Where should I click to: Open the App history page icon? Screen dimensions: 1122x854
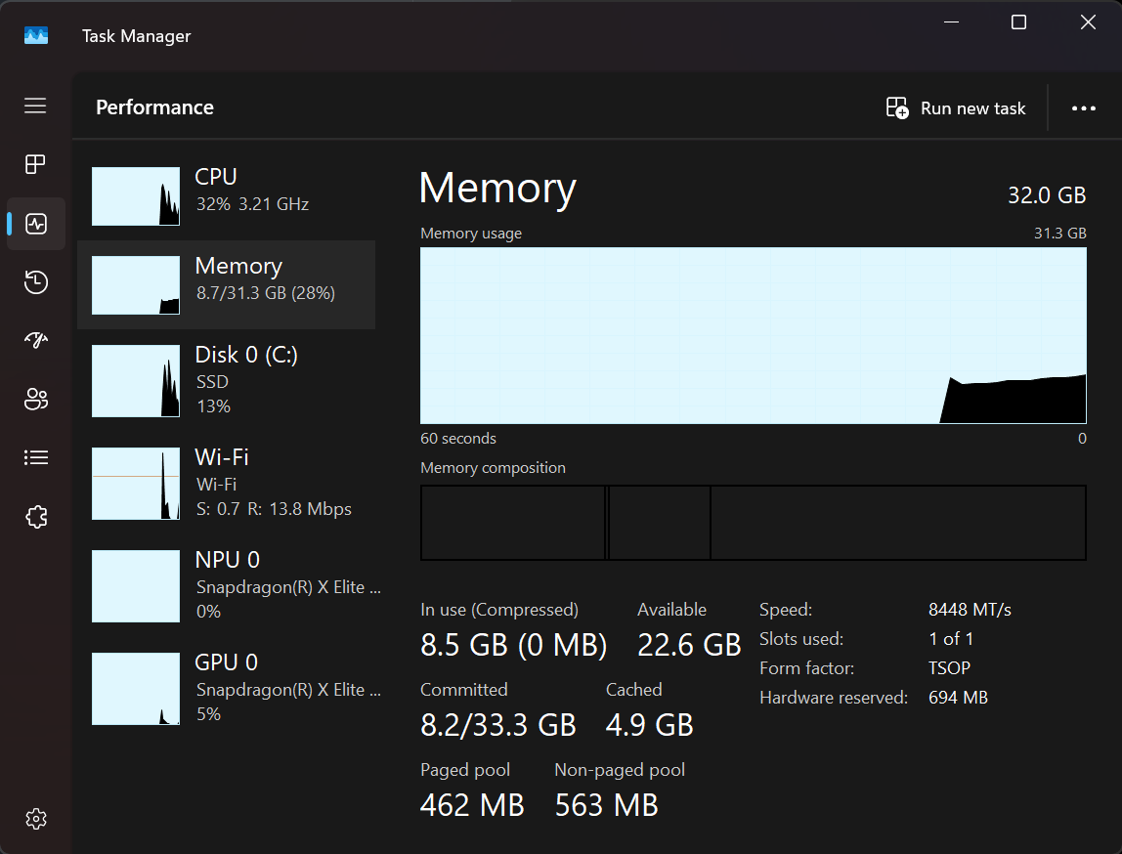[36, 281]
